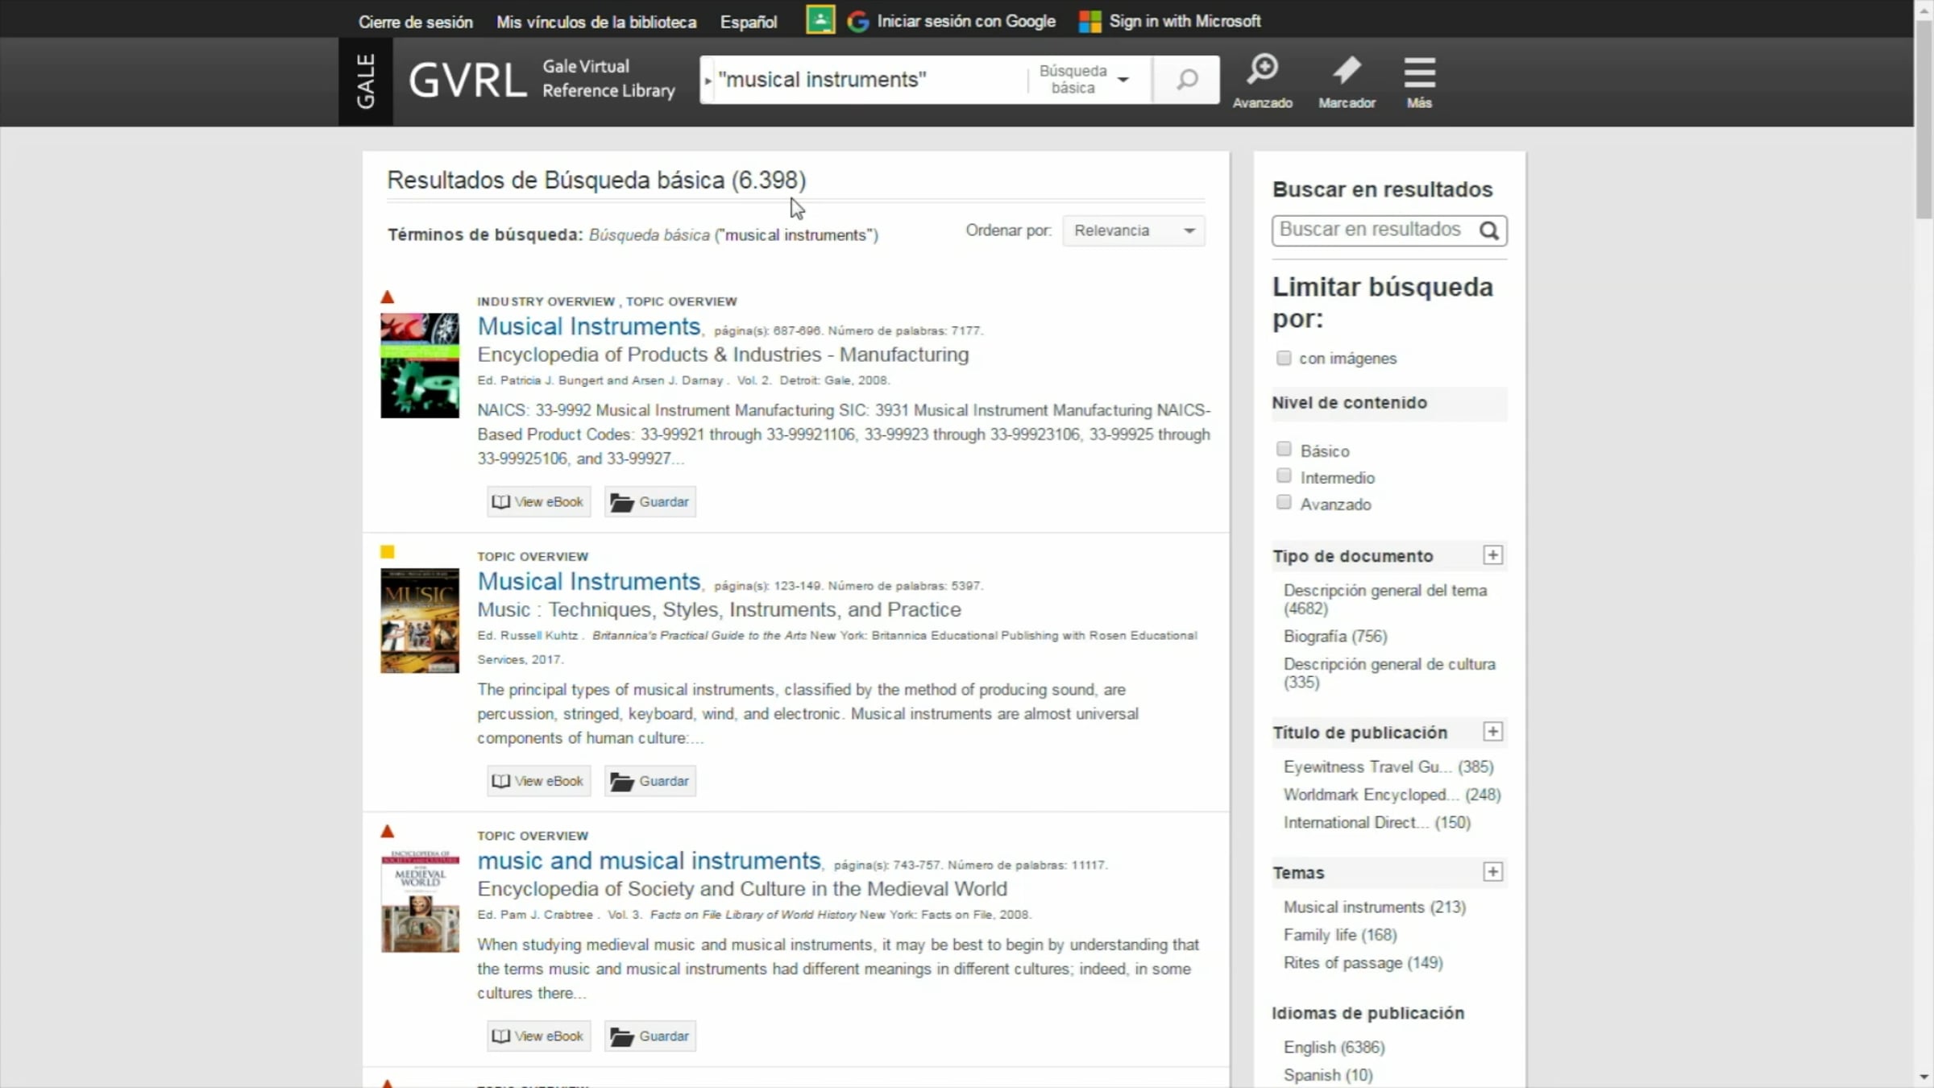This screenshot has width=1934, height=1088.
Task: Select the Avanzado content level checkbox
Action: point(1284,502)
